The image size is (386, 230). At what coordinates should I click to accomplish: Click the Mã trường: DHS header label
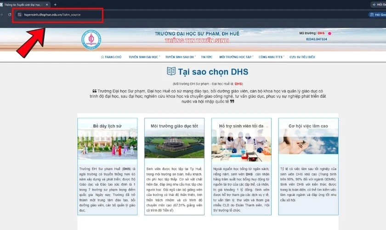pyautogui.click(x=312, y=33)
